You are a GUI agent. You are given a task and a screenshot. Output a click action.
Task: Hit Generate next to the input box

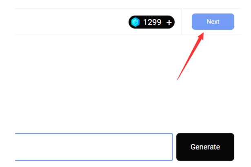205,147
